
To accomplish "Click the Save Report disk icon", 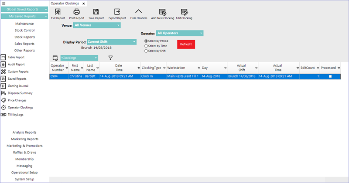I will [x=96, y=12].
